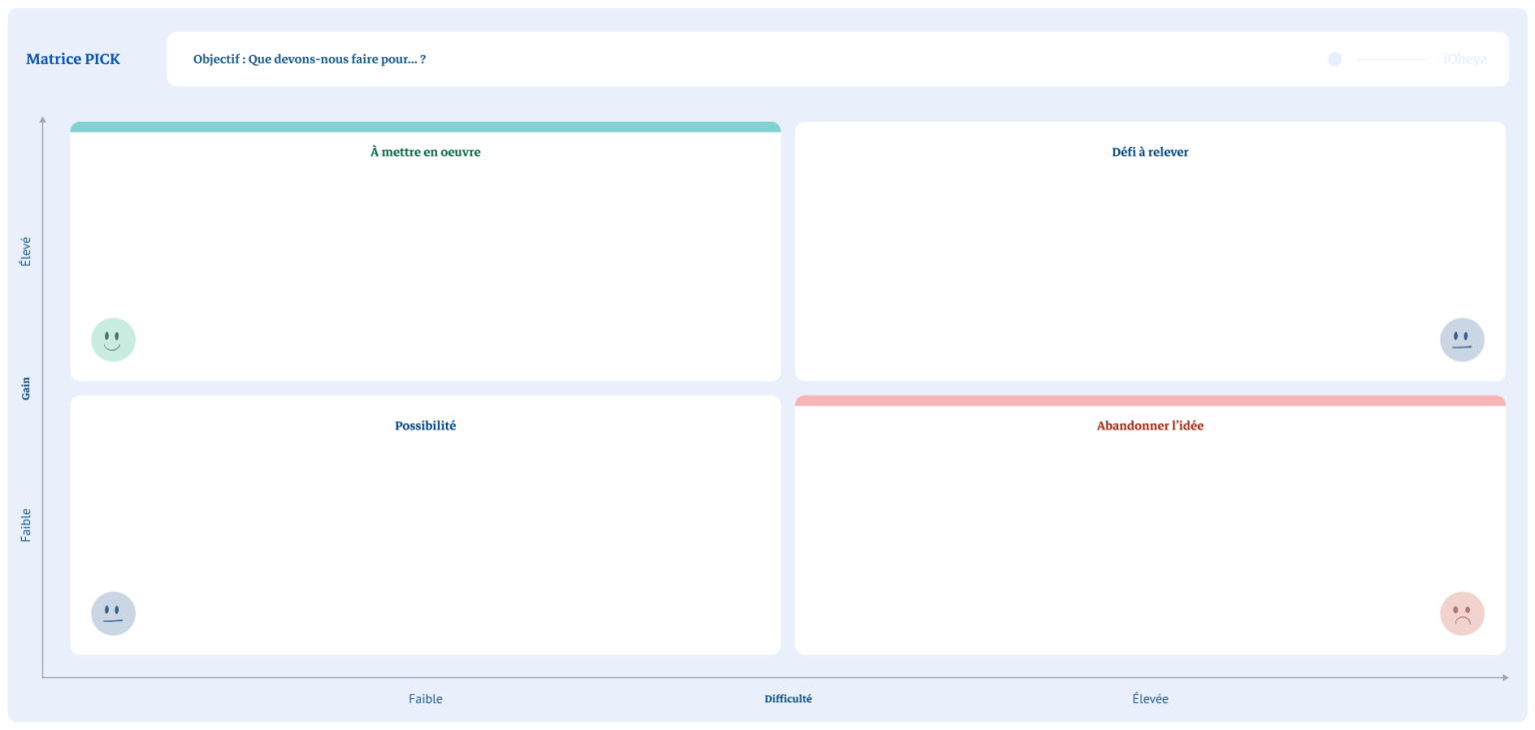Viewport: 1535px width, 730px height.
Task: Select the Matrice PICK title
Action: tap(73, 59)
